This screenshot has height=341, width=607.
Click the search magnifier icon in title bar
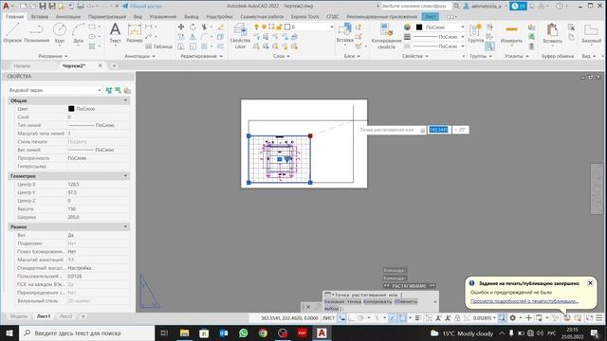(457, 6)
